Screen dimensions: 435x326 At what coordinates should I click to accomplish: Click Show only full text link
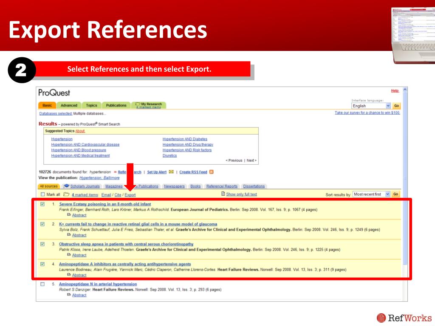[241, 194]
